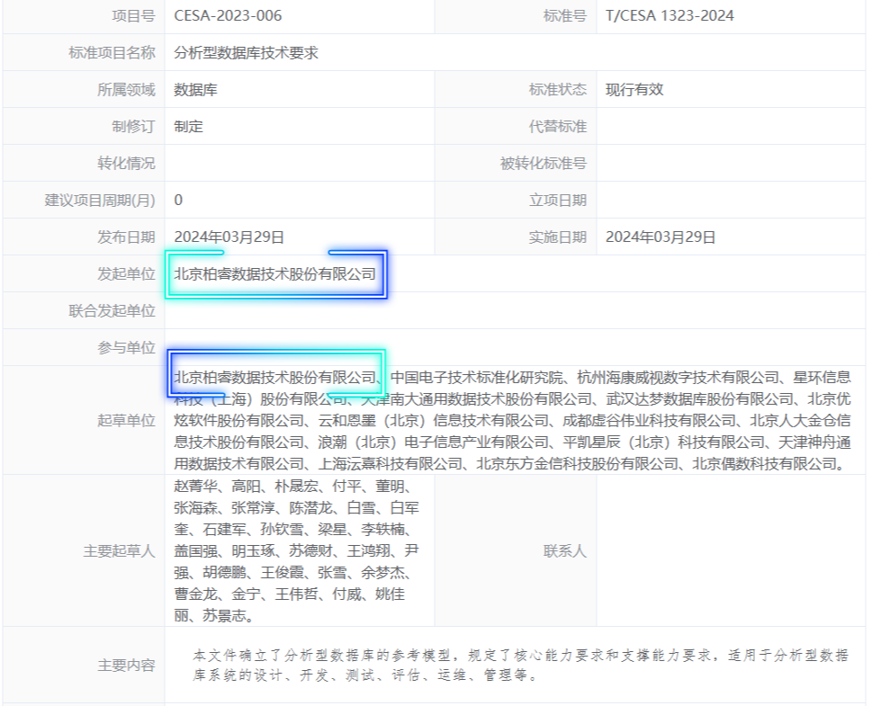Click the 标准号 label
This screenshot has width=872, height=706.
pyautogui.click(x=565, y=15)
